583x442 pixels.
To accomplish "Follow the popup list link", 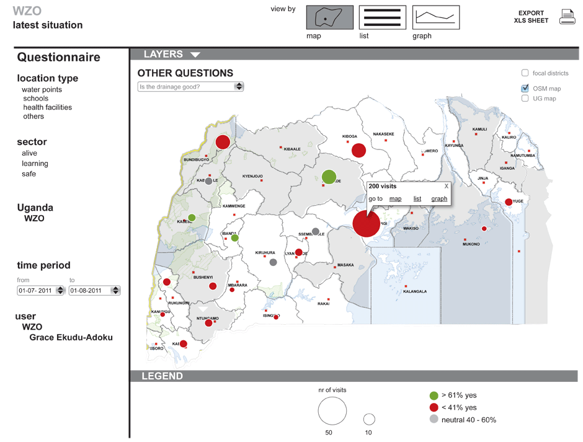I will tap(417, 199).
